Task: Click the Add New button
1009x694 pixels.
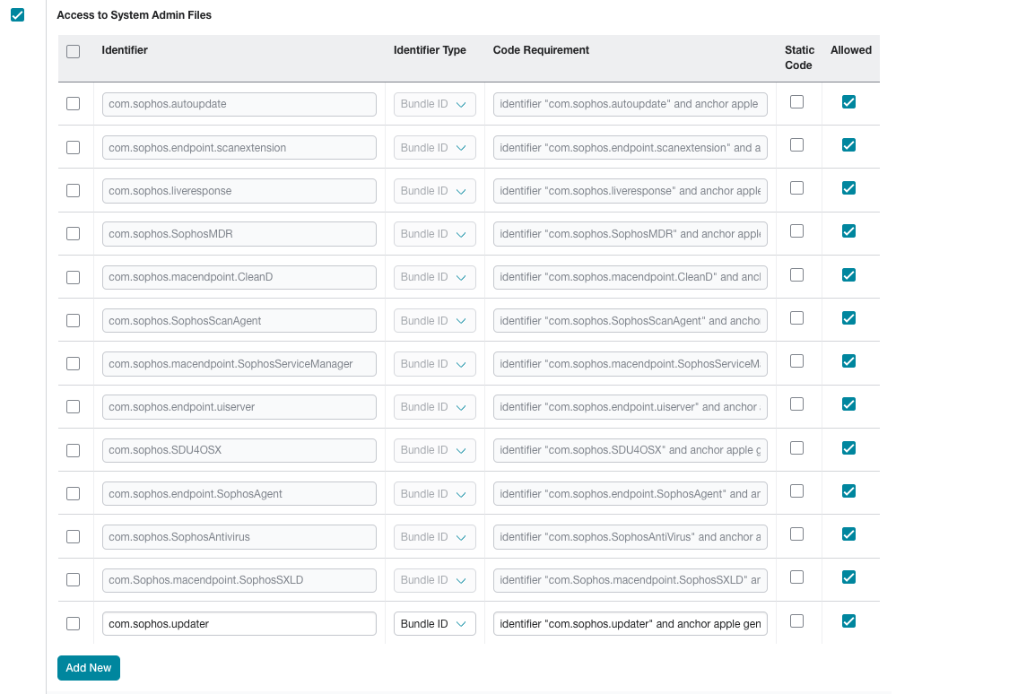Action: tap(89, 668)
